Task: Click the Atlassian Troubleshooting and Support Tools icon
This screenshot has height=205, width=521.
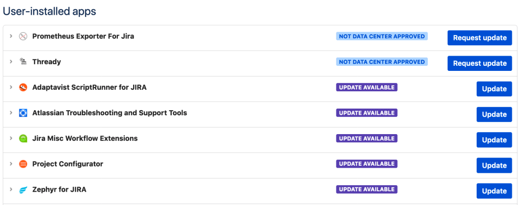Action: [x=23, y=113]
